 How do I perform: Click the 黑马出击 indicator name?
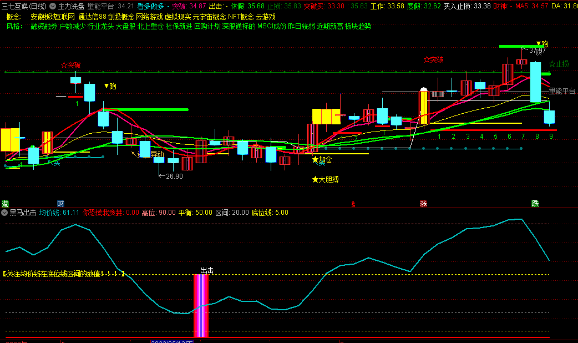23,213
